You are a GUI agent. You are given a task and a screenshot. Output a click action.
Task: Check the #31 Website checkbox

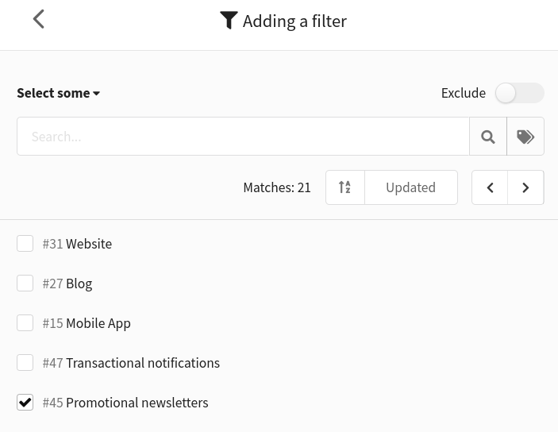25,243
